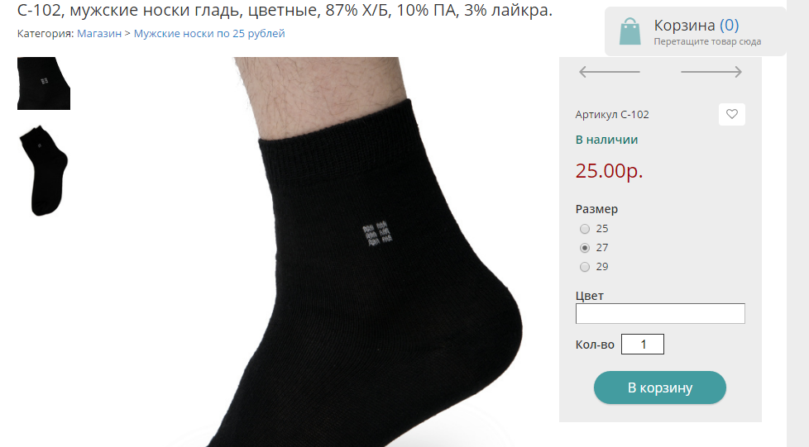Click the Артикул С-102 label

(612, 115)
